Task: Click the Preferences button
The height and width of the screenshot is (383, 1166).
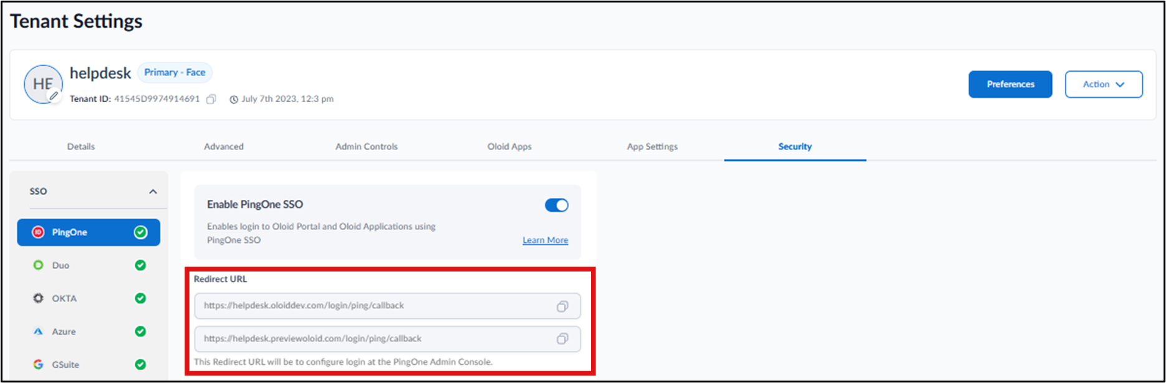Action: coord(1010,84)
